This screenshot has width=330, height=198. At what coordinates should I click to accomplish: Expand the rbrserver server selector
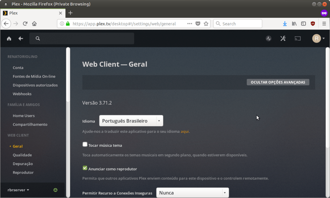(18, 190)
